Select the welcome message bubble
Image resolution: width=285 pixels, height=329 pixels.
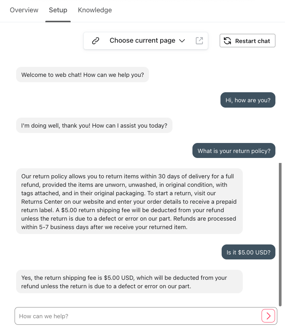coord(82,75)
